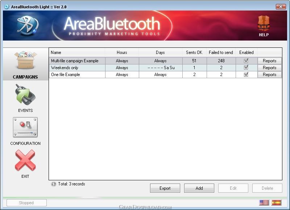Click the Delete button
Image resolution: width=290 pixels, height=210 pixels.
[267, 188]
